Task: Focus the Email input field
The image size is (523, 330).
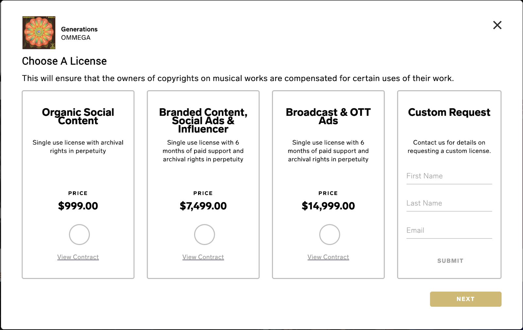Action: coord(449,231)
